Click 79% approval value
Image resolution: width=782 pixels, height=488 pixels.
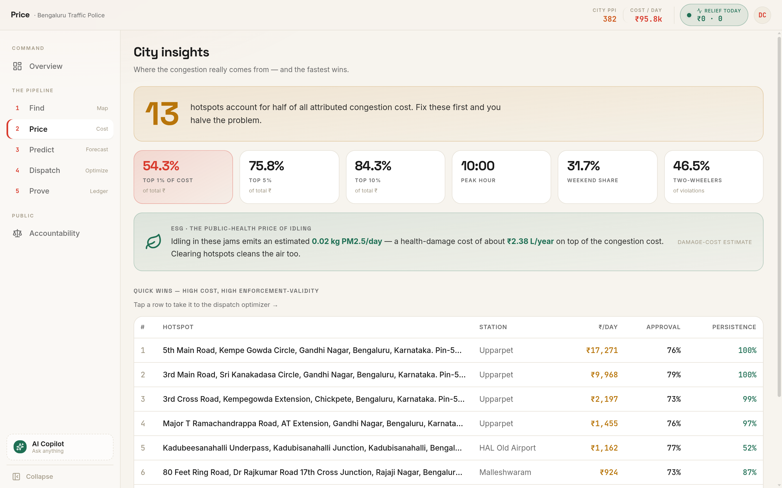[674, 375]
